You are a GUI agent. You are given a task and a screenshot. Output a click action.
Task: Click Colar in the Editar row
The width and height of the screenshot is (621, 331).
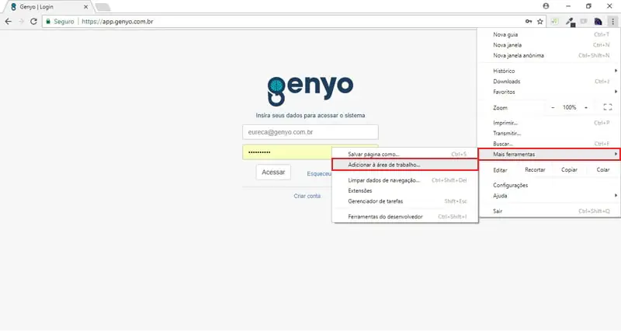(x=603, y=169)
